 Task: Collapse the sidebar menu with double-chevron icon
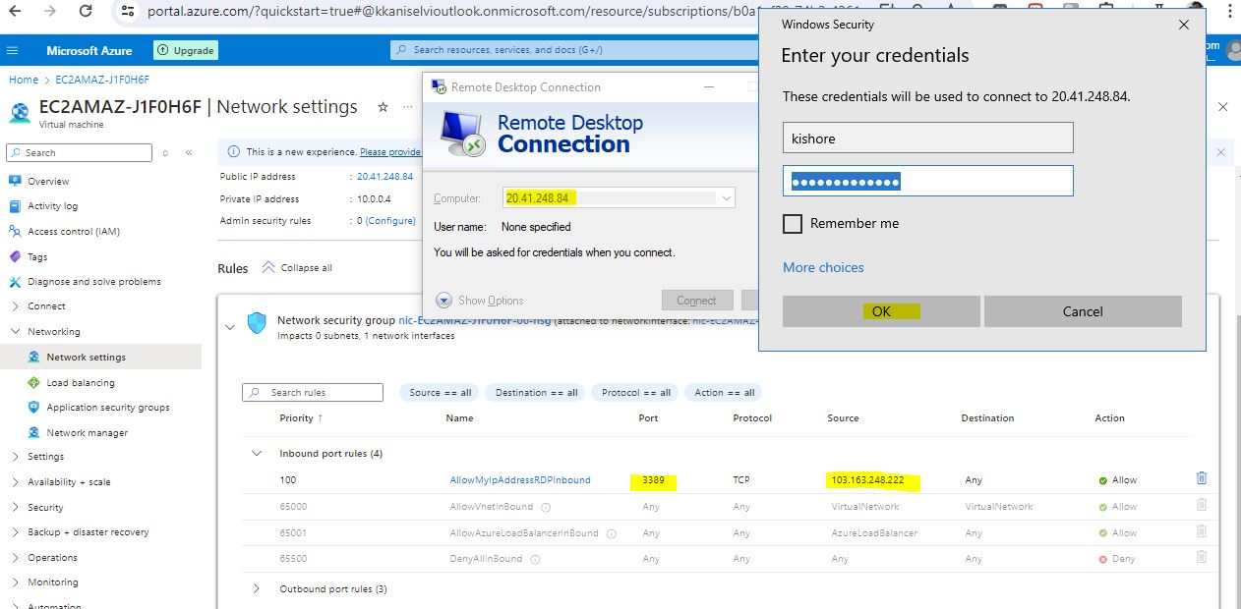[189, 153]
